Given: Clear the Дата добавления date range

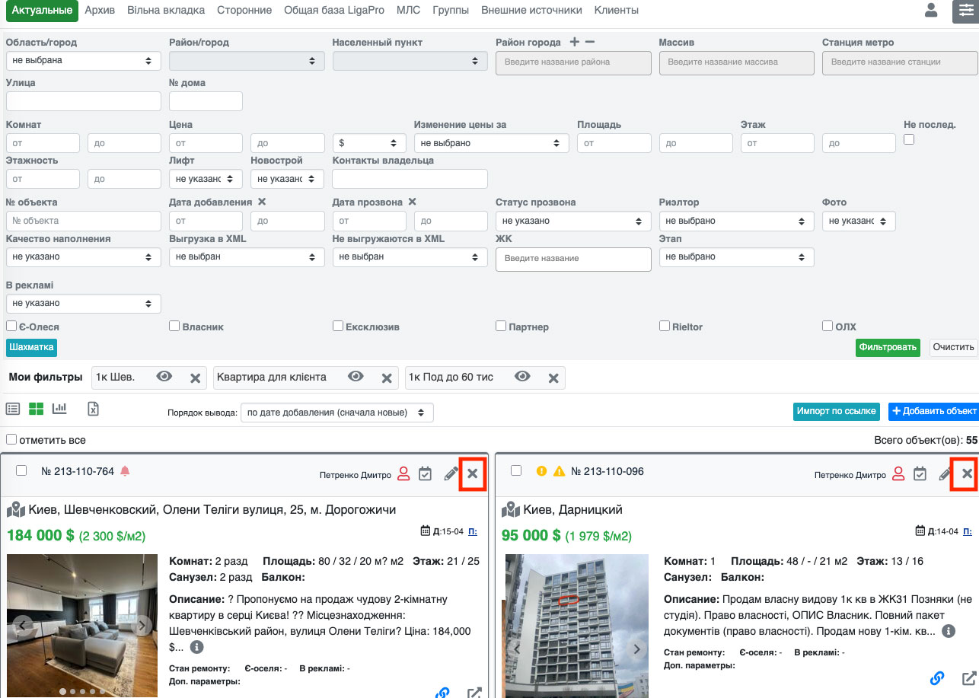Looking at the screenshot, I should [262, 202].
